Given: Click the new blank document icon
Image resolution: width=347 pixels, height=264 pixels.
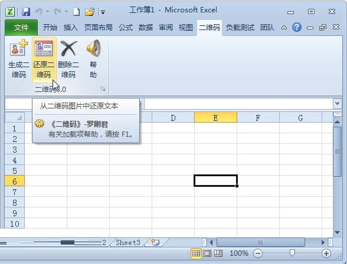Looking at the screenshot, I should tap(76, 12).
